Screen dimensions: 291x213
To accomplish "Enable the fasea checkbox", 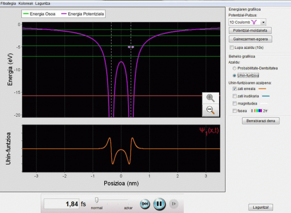I will click(235, 111).
